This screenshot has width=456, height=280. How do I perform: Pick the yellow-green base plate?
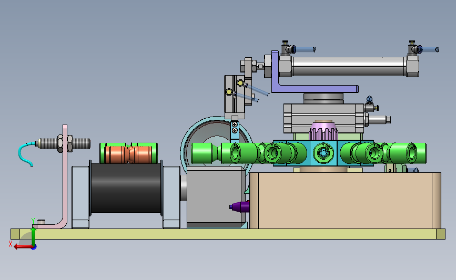[x=228, y=234]
